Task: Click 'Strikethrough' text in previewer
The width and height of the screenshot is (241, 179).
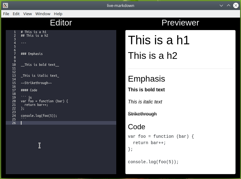Action: pos(142,114)
